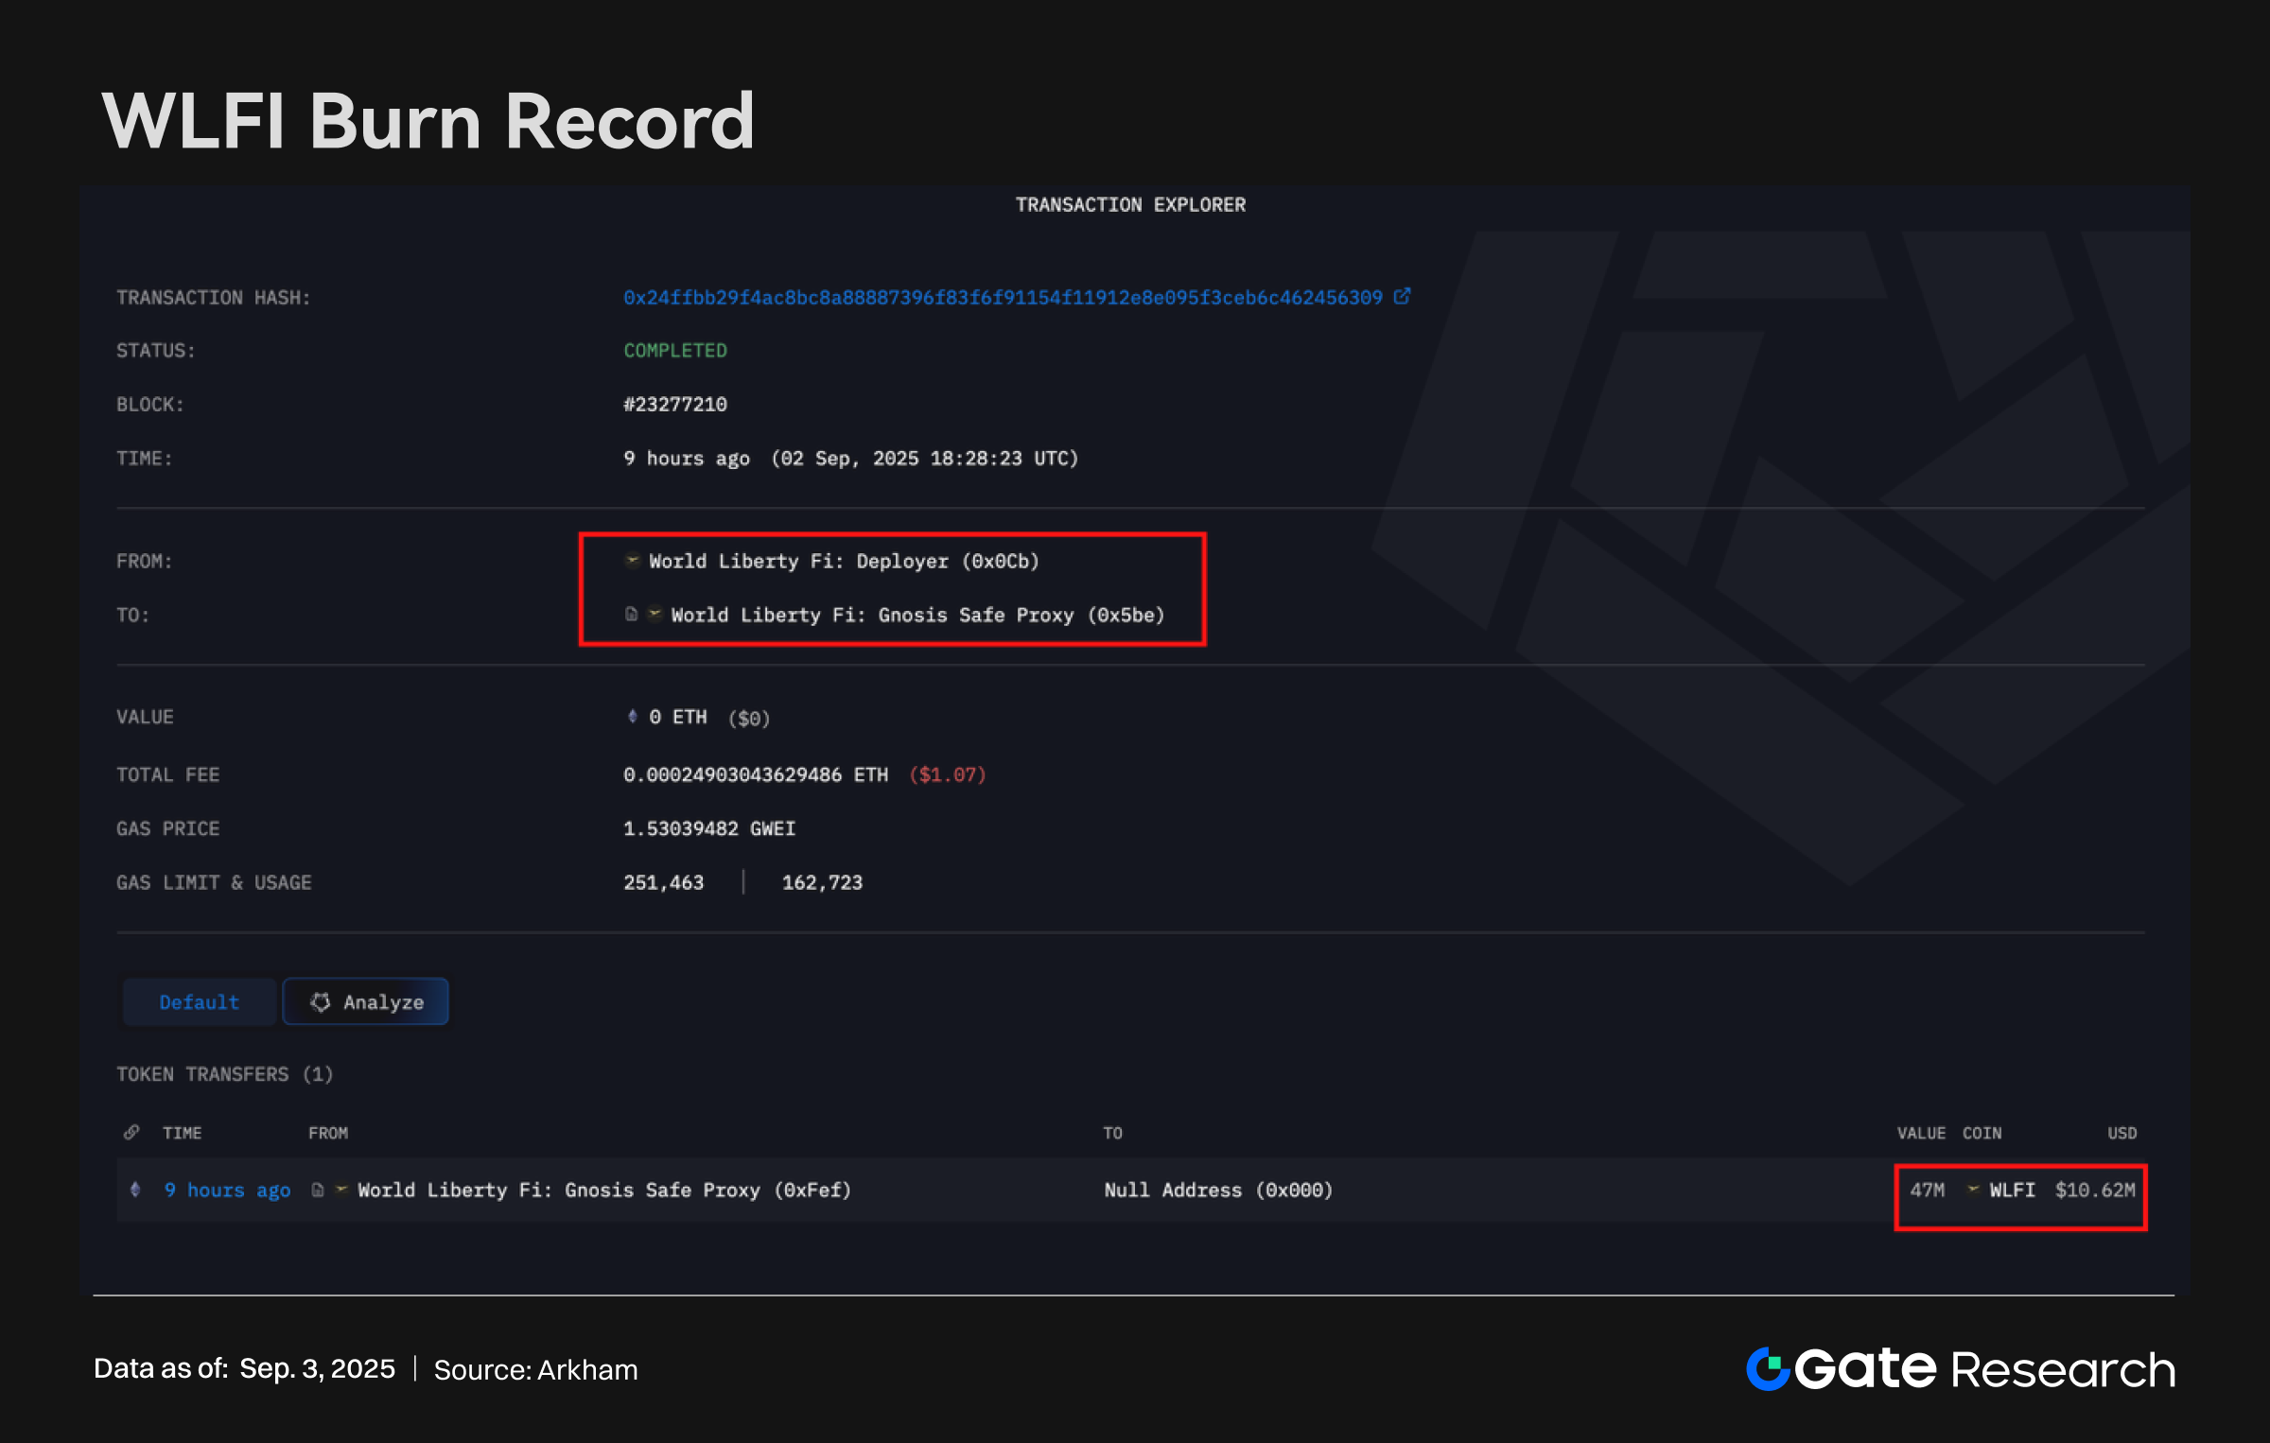Click the chain link icon in table header
This screenshot has height=1443, width=2270.
131,1132
